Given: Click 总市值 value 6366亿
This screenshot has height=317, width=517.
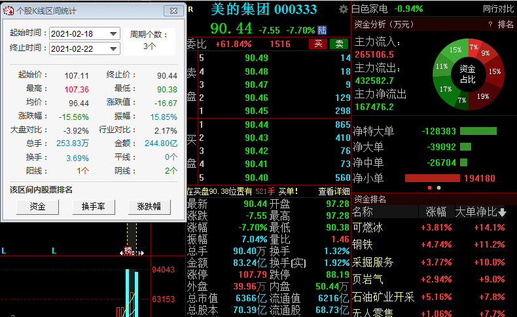Looking at the screenshot, I should pos(251,299).
